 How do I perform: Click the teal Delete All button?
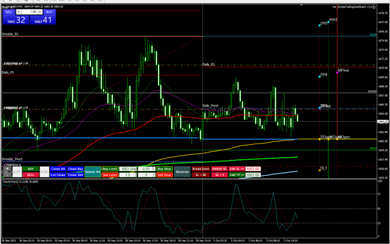pyautogui.click(x=92, y=172)
